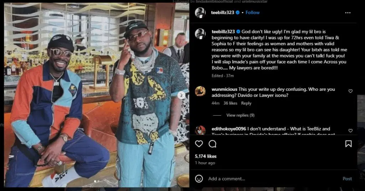
Task: Click wunmicious's profile picture
Action: tap(200, 91)
